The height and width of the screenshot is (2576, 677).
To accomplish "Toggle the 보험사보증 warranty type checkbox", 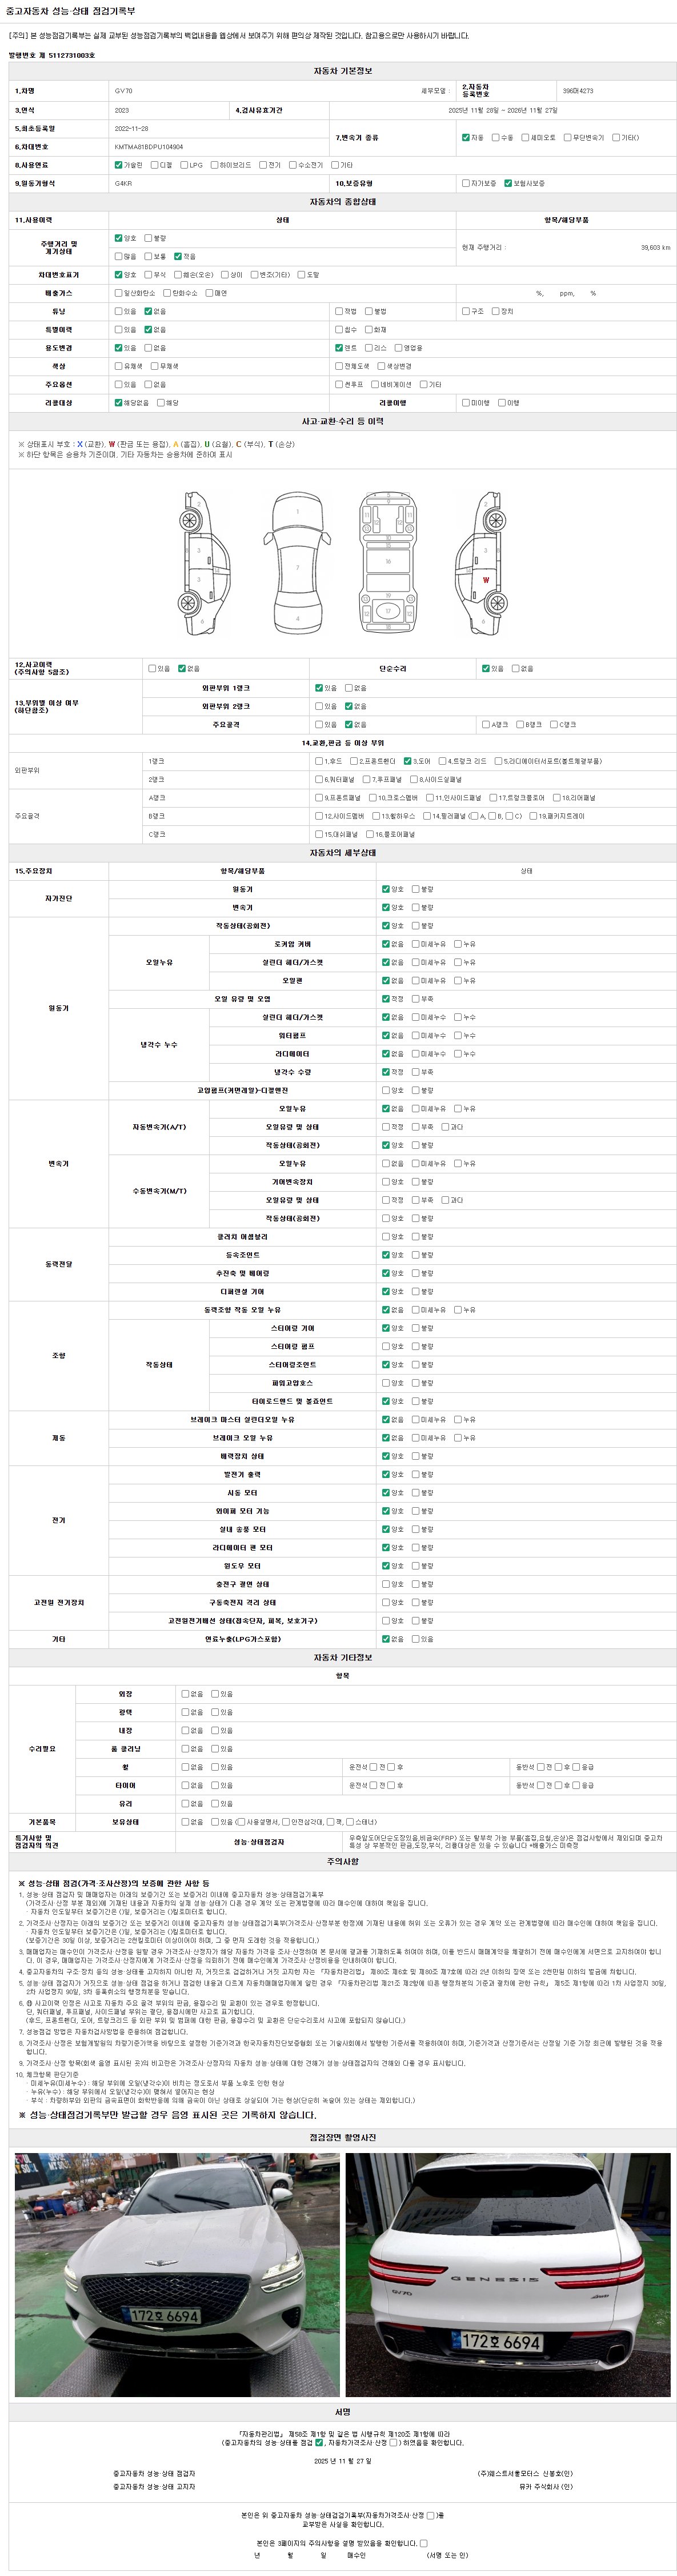I will point(509,184).
